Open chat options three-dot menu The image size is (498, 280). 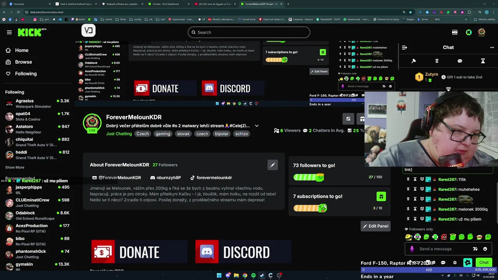point(492,47)
